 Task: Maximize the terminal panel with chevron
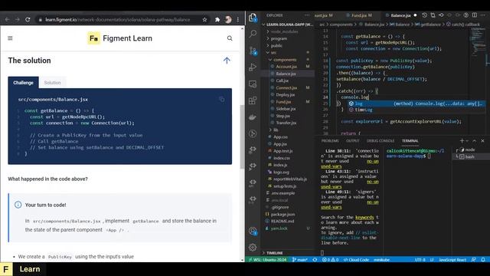(475, 141)
